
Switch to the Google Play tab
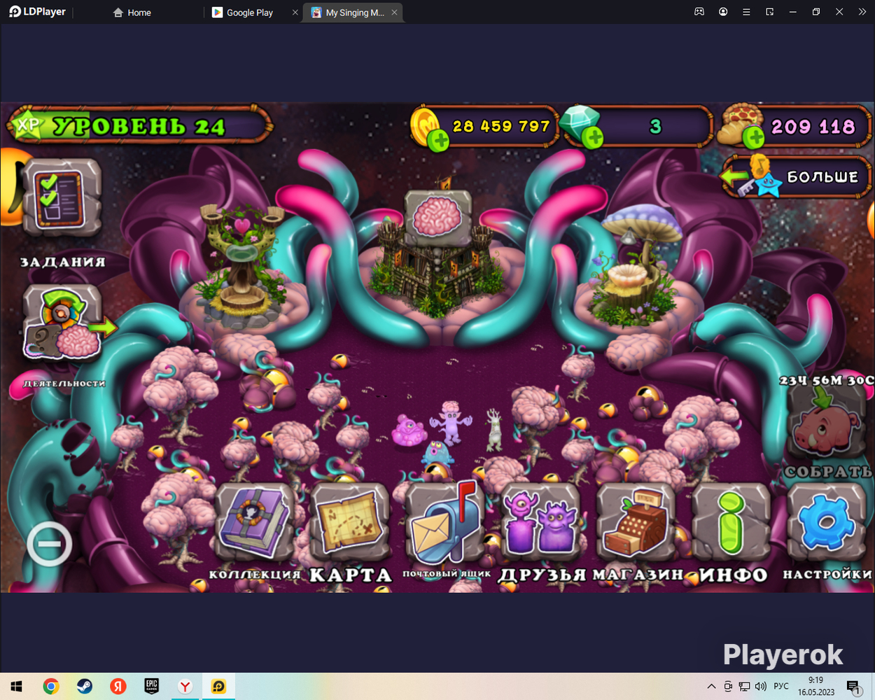(243, 13)
